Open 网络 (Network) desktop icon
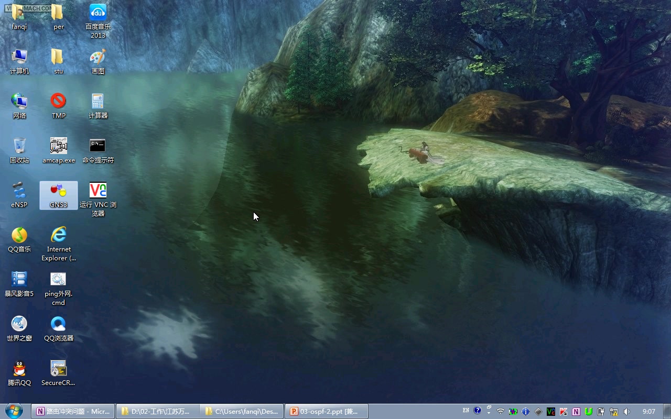This screenshot has width=671, height=419. (19, 106)
